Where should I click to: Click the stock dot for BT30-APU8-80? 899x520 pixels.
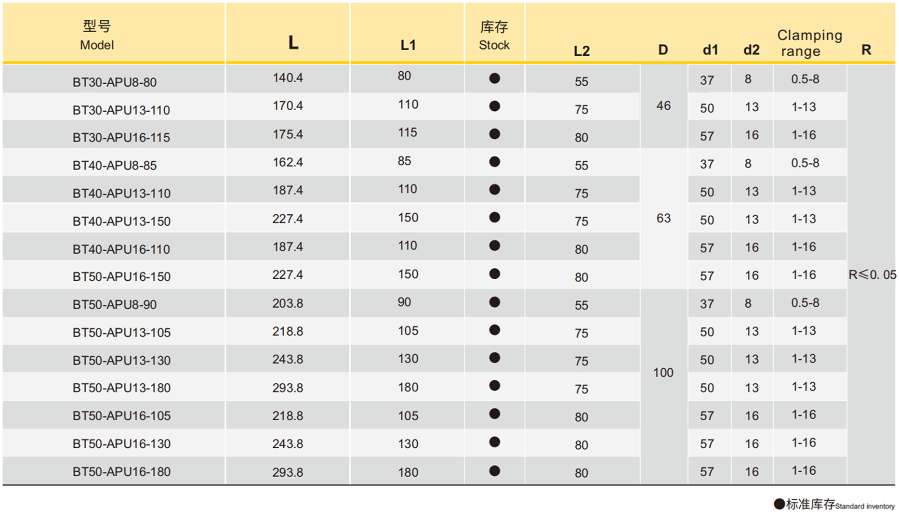click(x=494, y=78)
